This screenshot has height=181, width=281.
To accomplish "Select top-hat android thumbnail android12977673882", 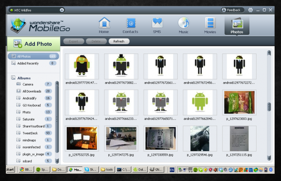I will tap(121, 66).
